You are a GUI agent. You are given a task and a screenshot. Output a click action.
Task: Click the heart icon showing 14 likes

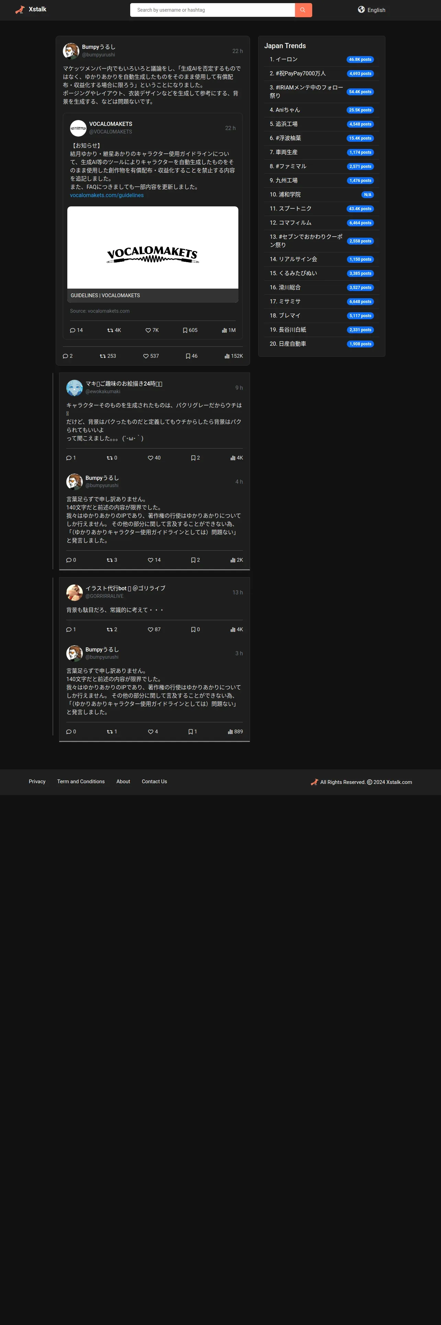point(150,560)
